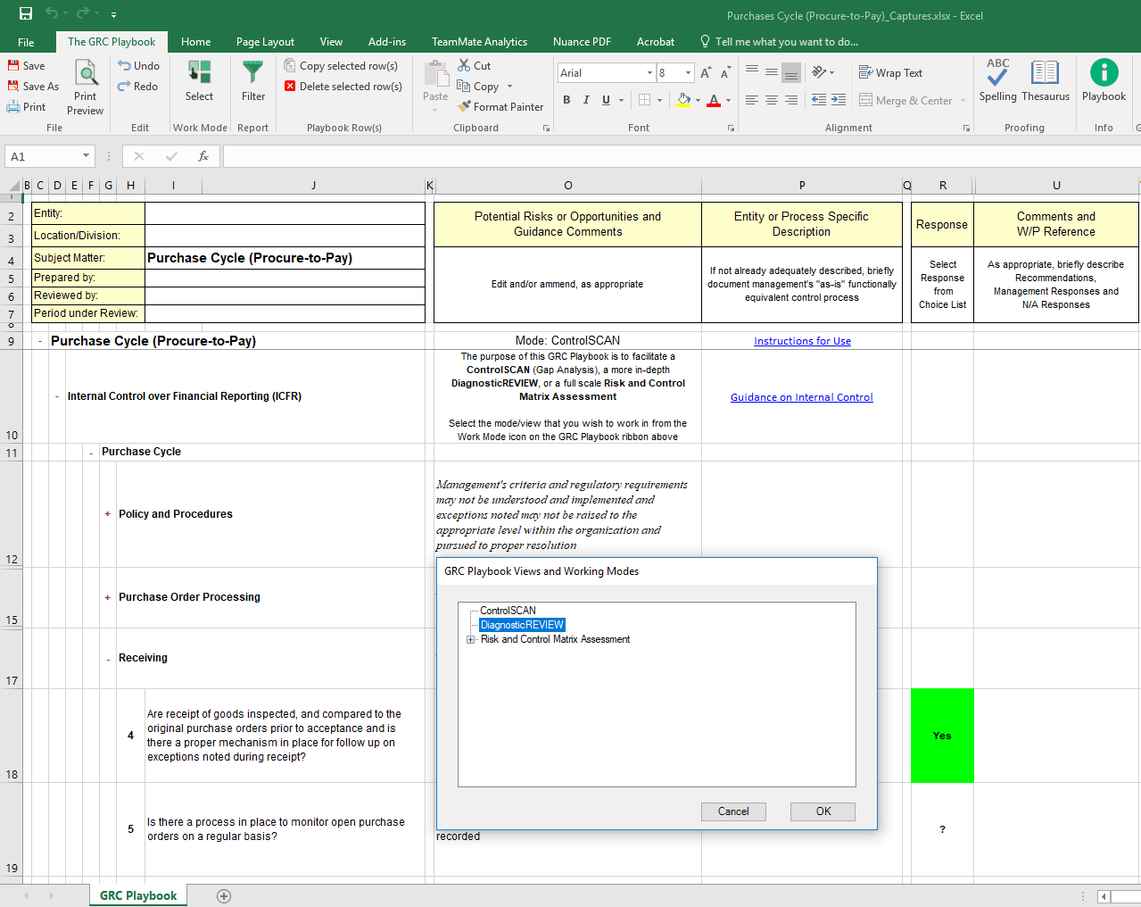Click OK in the Views and Working Modes dialog
This screenshot has height=907, width=1141.
[822, 811]
